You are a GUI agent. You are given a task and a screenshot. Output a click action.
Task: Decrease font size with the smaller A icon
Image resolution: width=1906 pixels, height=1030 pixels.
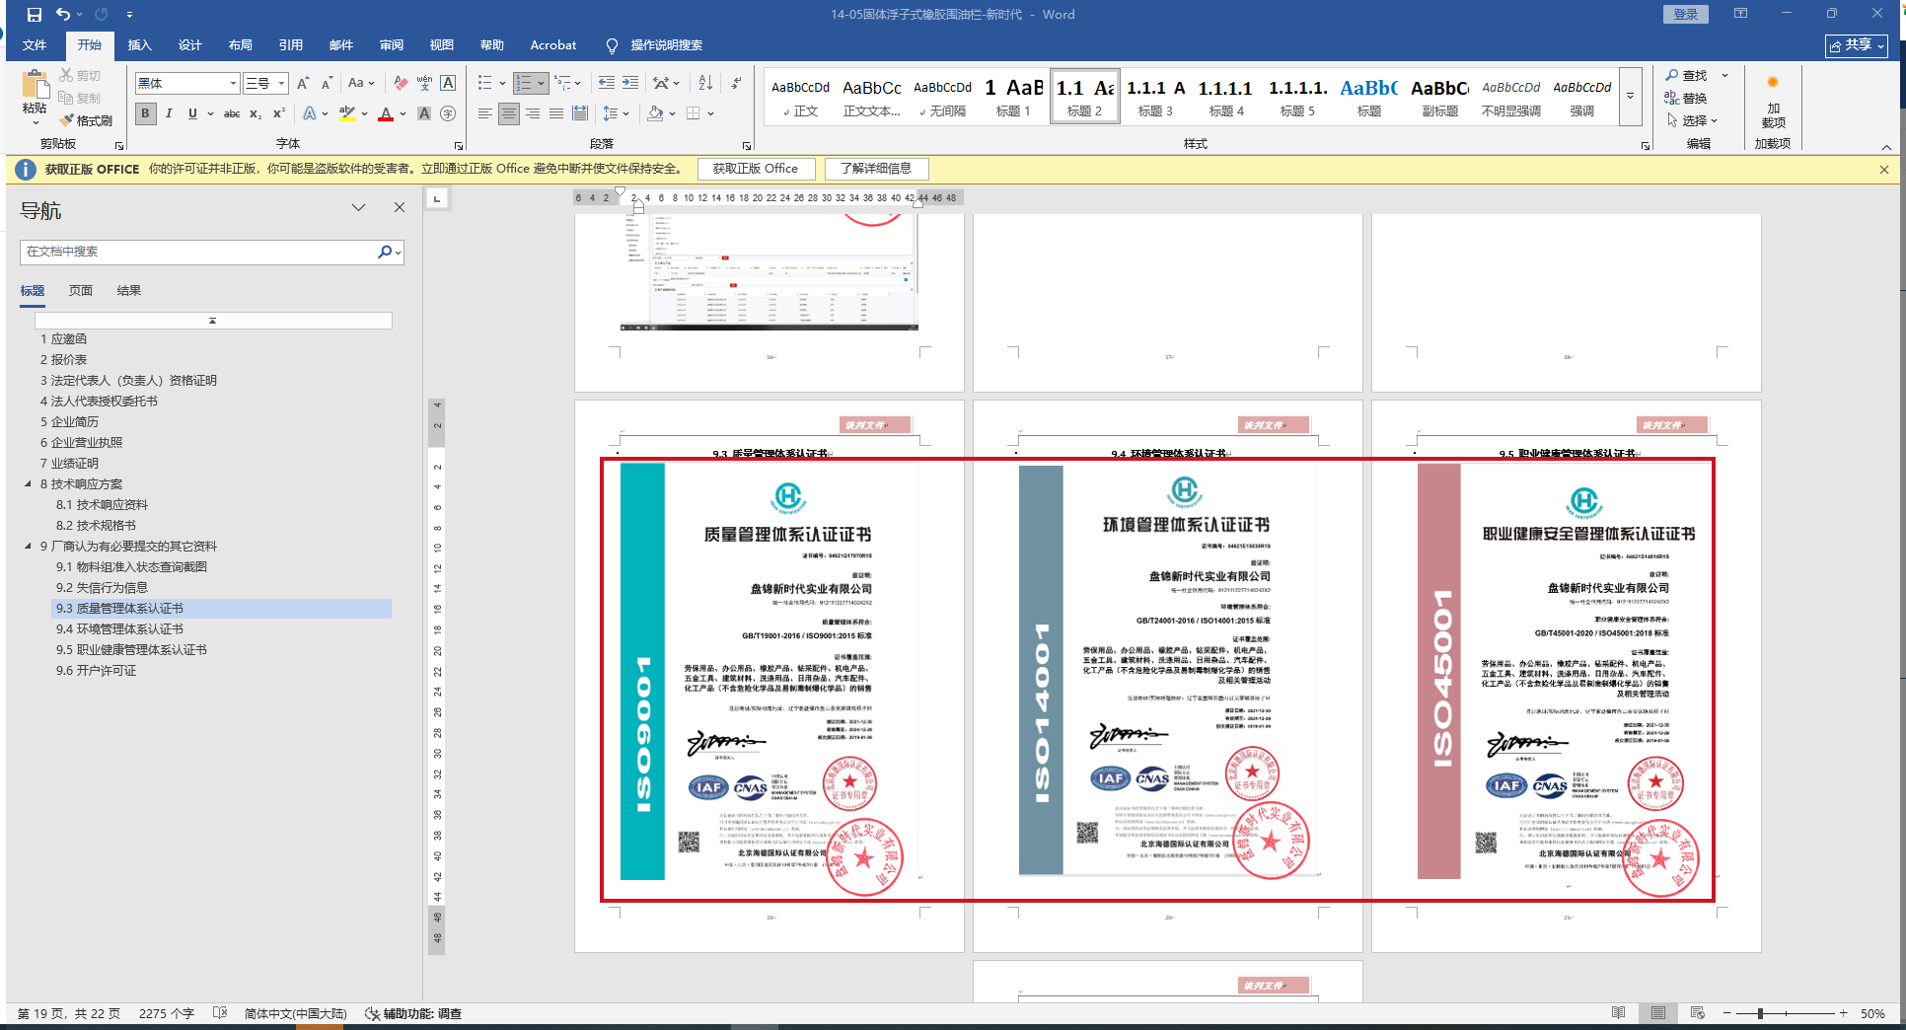click(x=327, y=84)
